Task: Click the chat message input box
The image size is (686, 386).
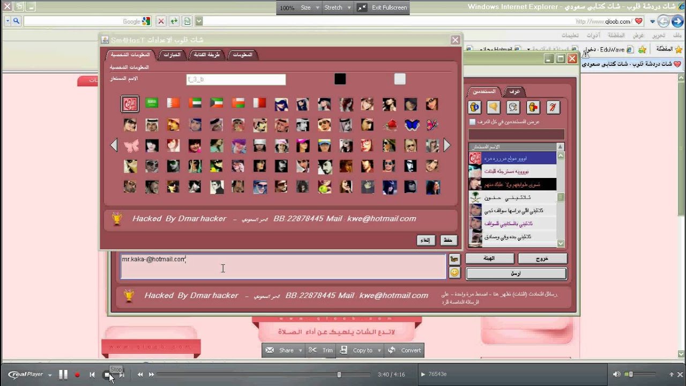Action: pyautogui.click(x=283, y=266)
